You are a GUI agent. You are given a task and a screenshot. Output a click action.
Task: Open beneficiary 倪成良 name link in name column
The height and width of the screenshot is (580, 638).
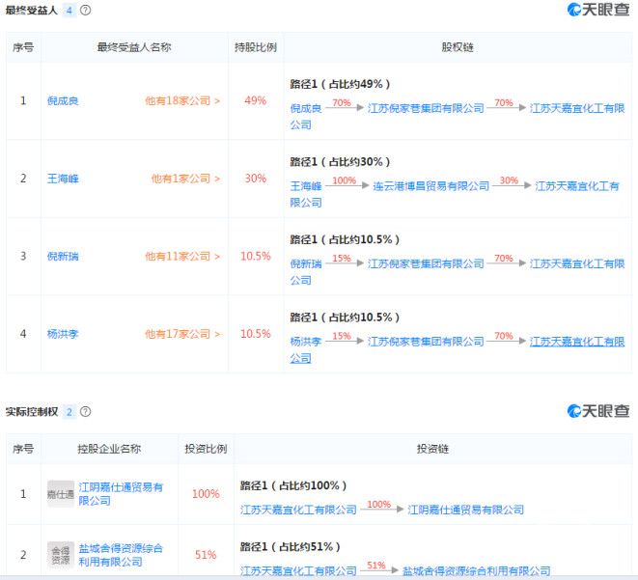click(x=63, y=100)
